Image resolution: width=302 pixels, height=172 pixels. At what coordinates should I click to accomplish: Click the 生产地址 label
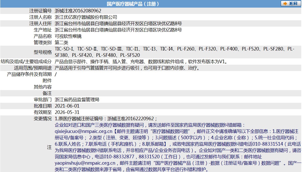[x=43, y=30]
